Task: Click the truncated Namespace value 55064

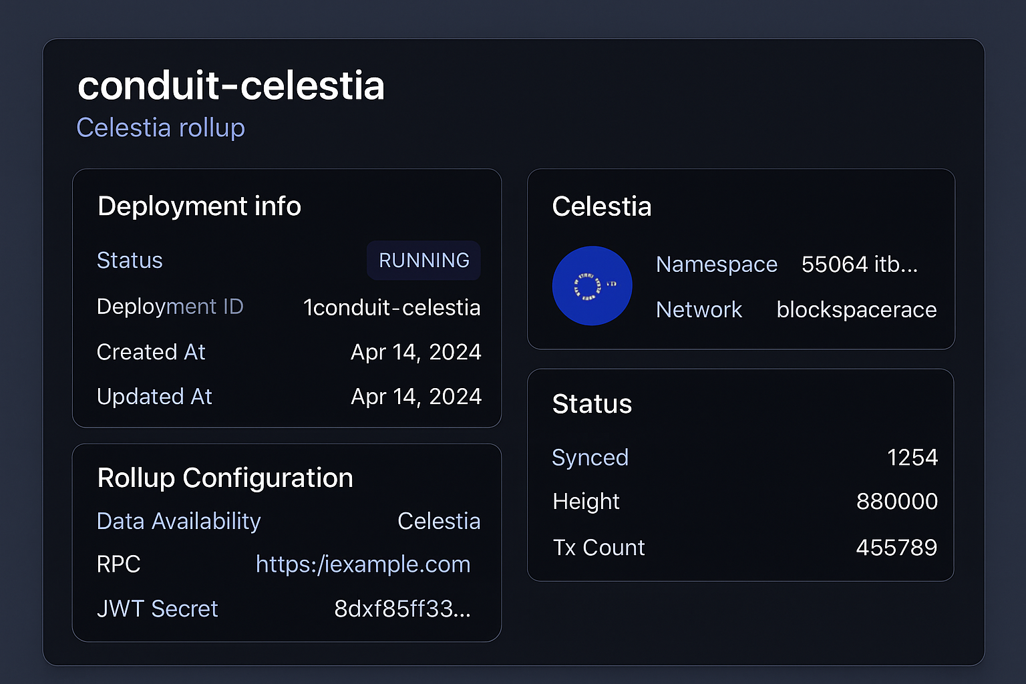Action: (x=859, y=265)
